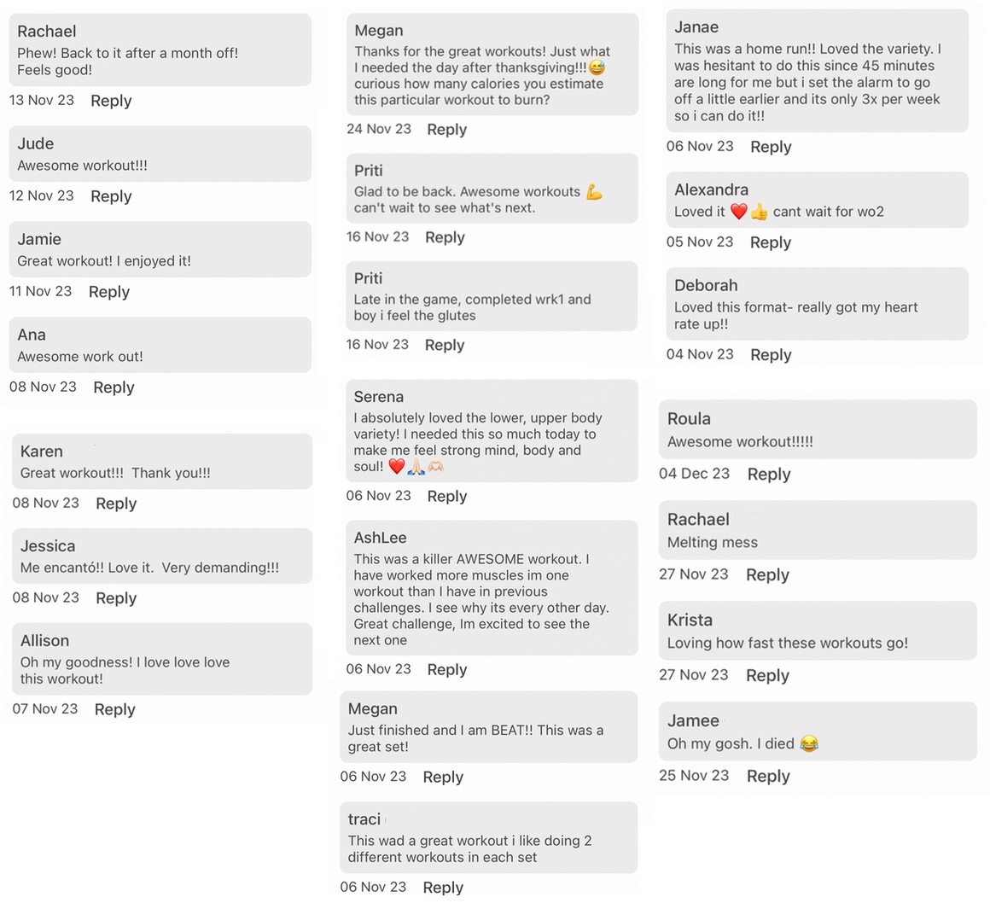Click the laughing emoji in Jamee's comment
990x903 pixels.
click(x=808, y=744)
